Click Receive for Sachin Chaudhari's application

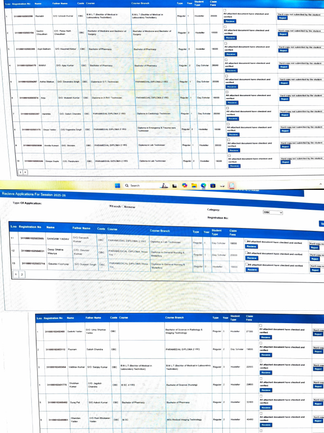coord(230,38)
